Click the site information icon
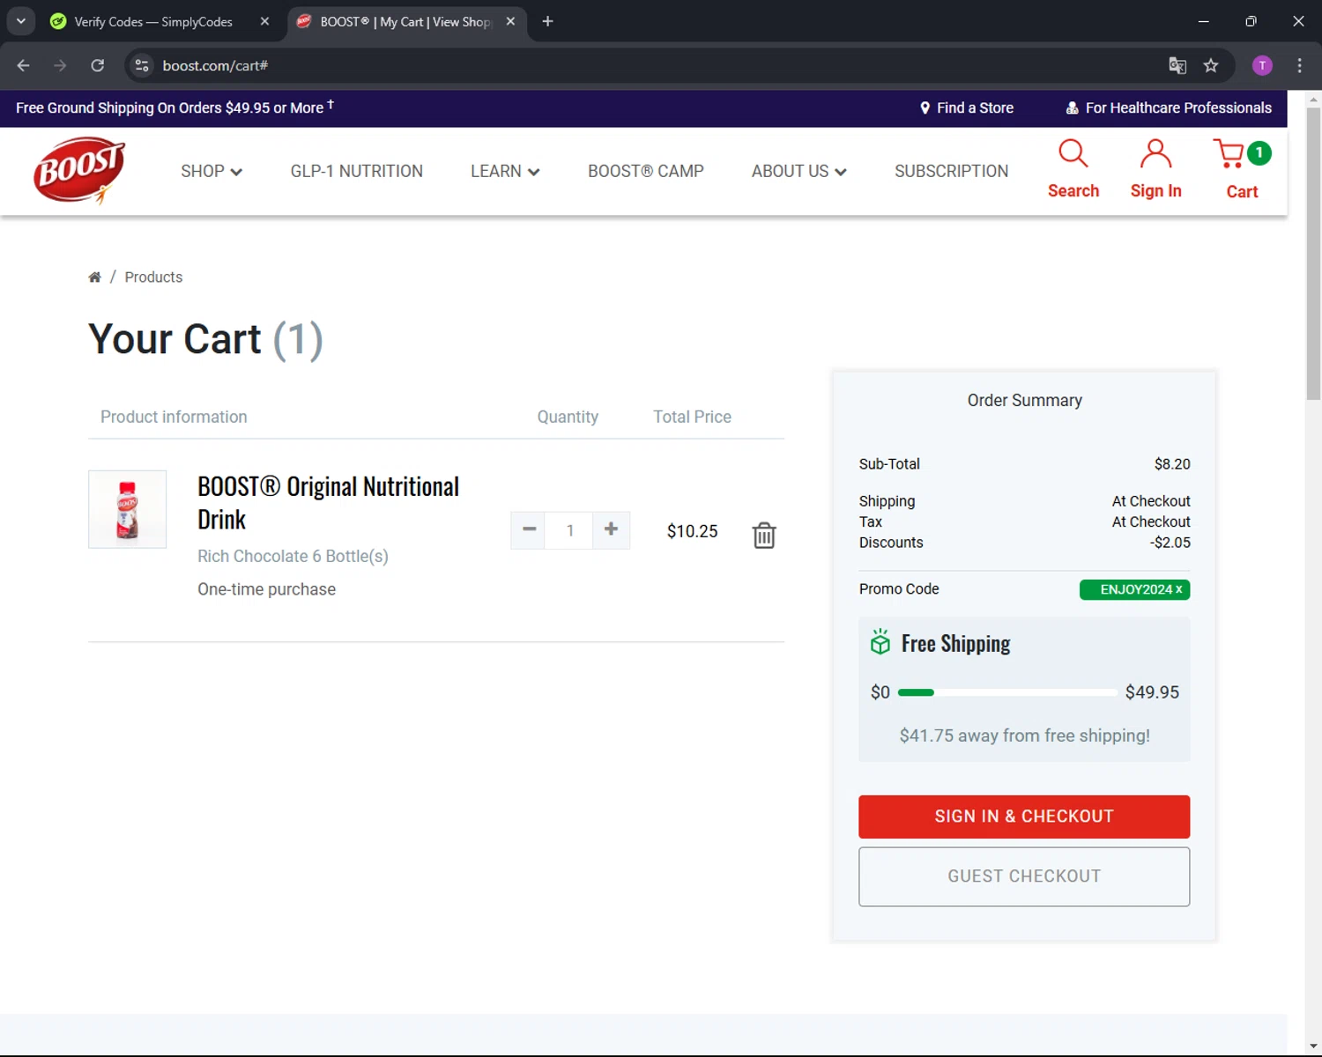 (142, 65)
